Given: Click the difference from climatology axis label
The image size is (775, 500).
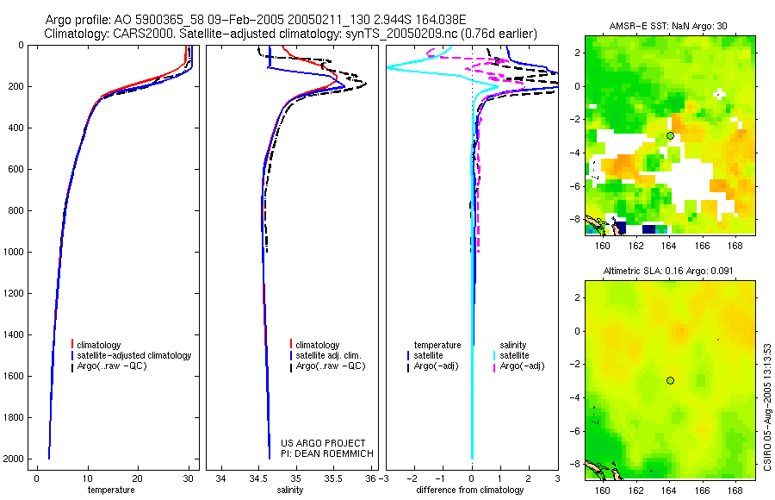Looking at the screenshot, I should [470, 490].
